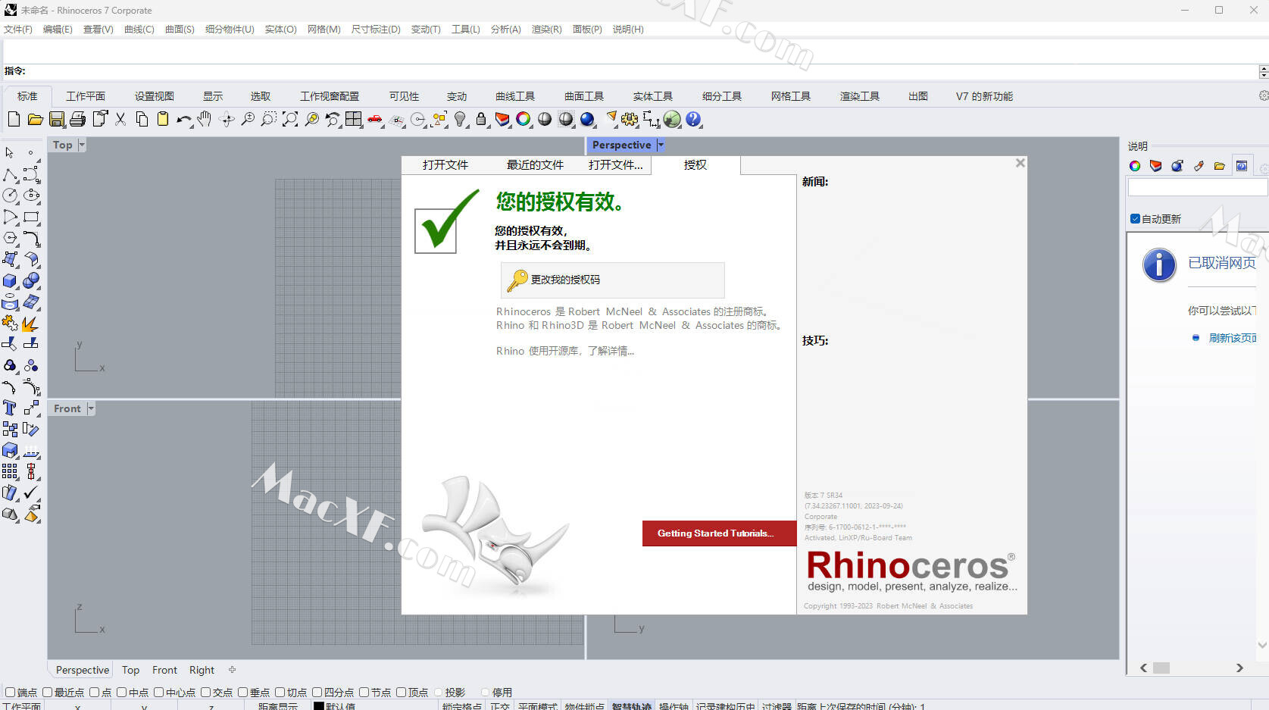This screenshot has width=1269, height=710.
Task: Select the circle tool in left sidebar
Action: [x=10, y=195]
